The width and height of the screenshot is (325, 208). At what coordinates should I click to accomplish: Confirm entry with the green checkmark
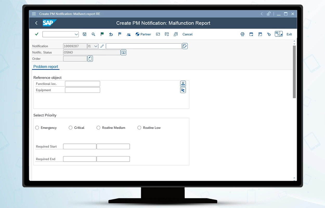(37, 34)
